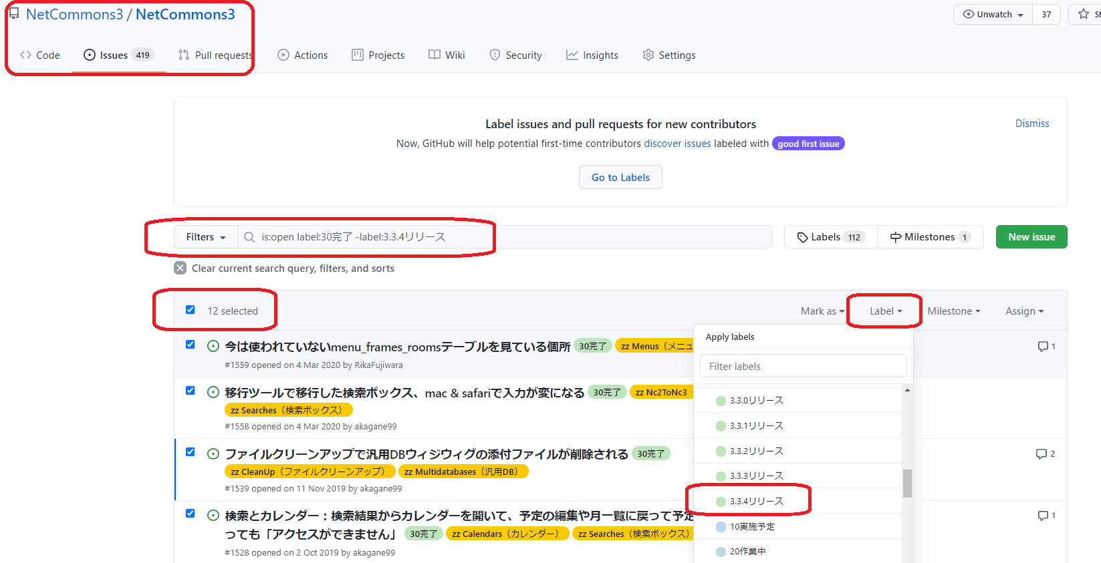Follow the discover issues link
1101x563 pixels.
pos(677,144)
